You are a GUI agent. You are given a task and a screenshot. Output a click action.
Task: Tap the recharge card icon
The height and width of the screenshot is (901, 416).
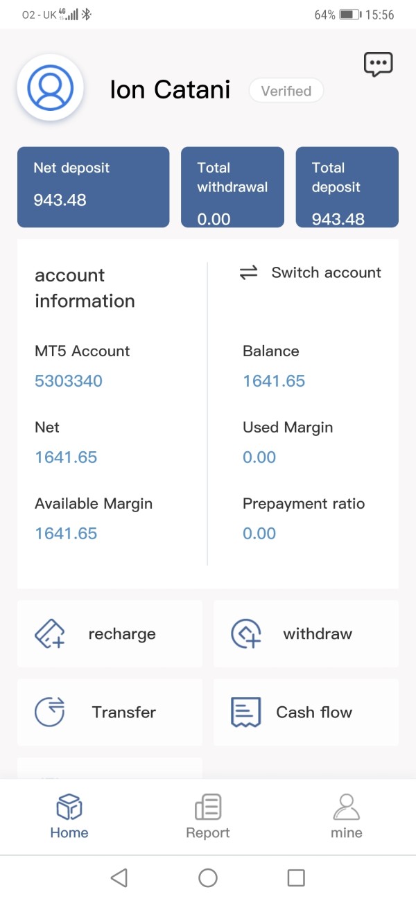pyautogui.click(x=49, y=633)
